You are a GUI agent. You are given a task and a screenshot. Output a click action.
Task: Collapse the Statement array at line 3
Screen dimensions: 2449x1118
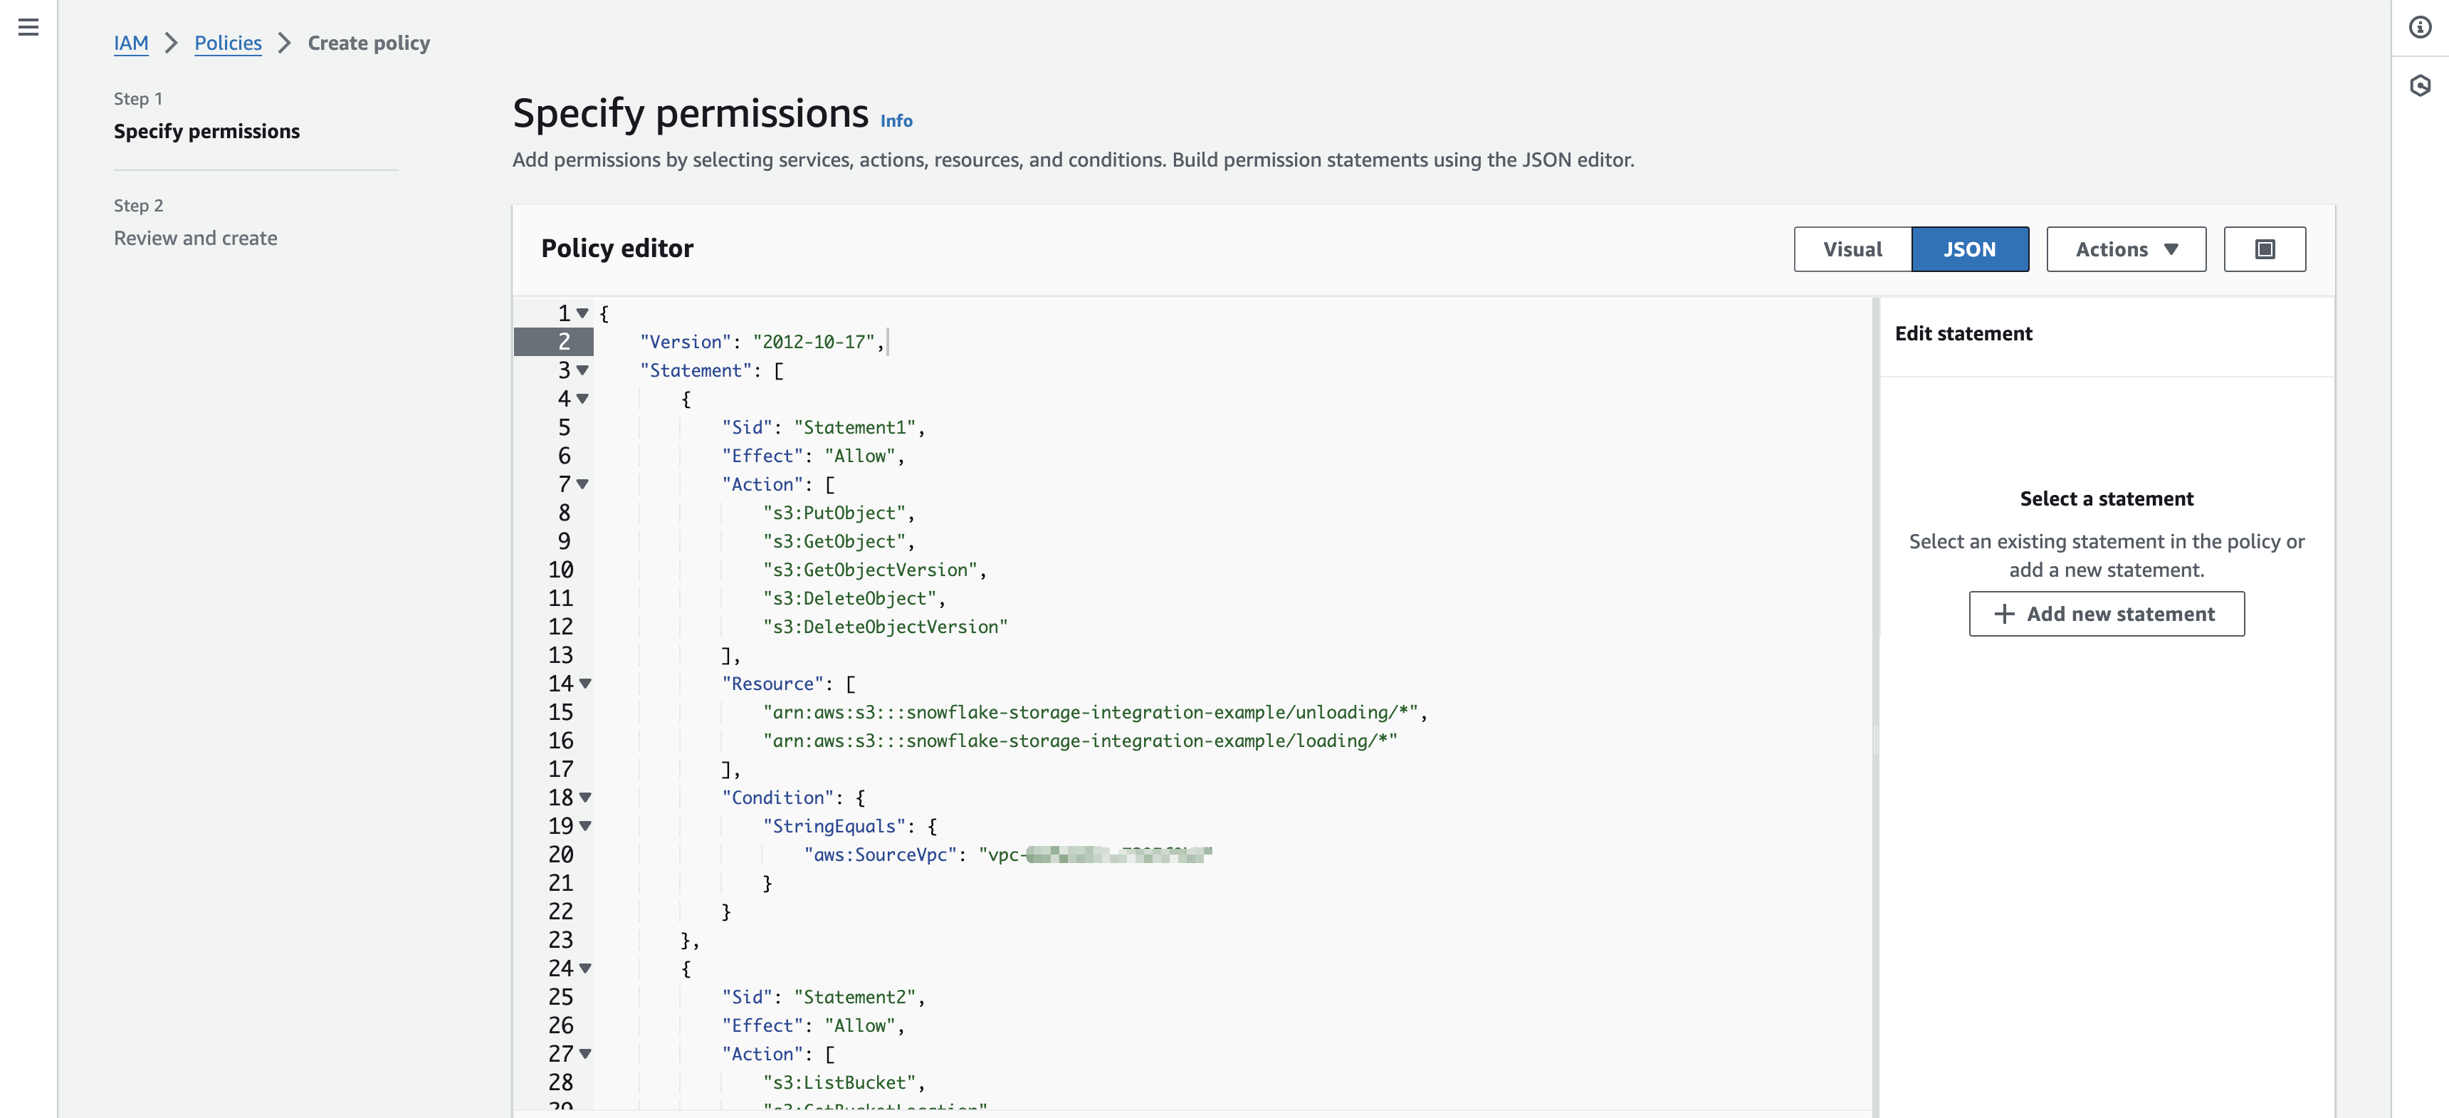[x=583, y=370]
